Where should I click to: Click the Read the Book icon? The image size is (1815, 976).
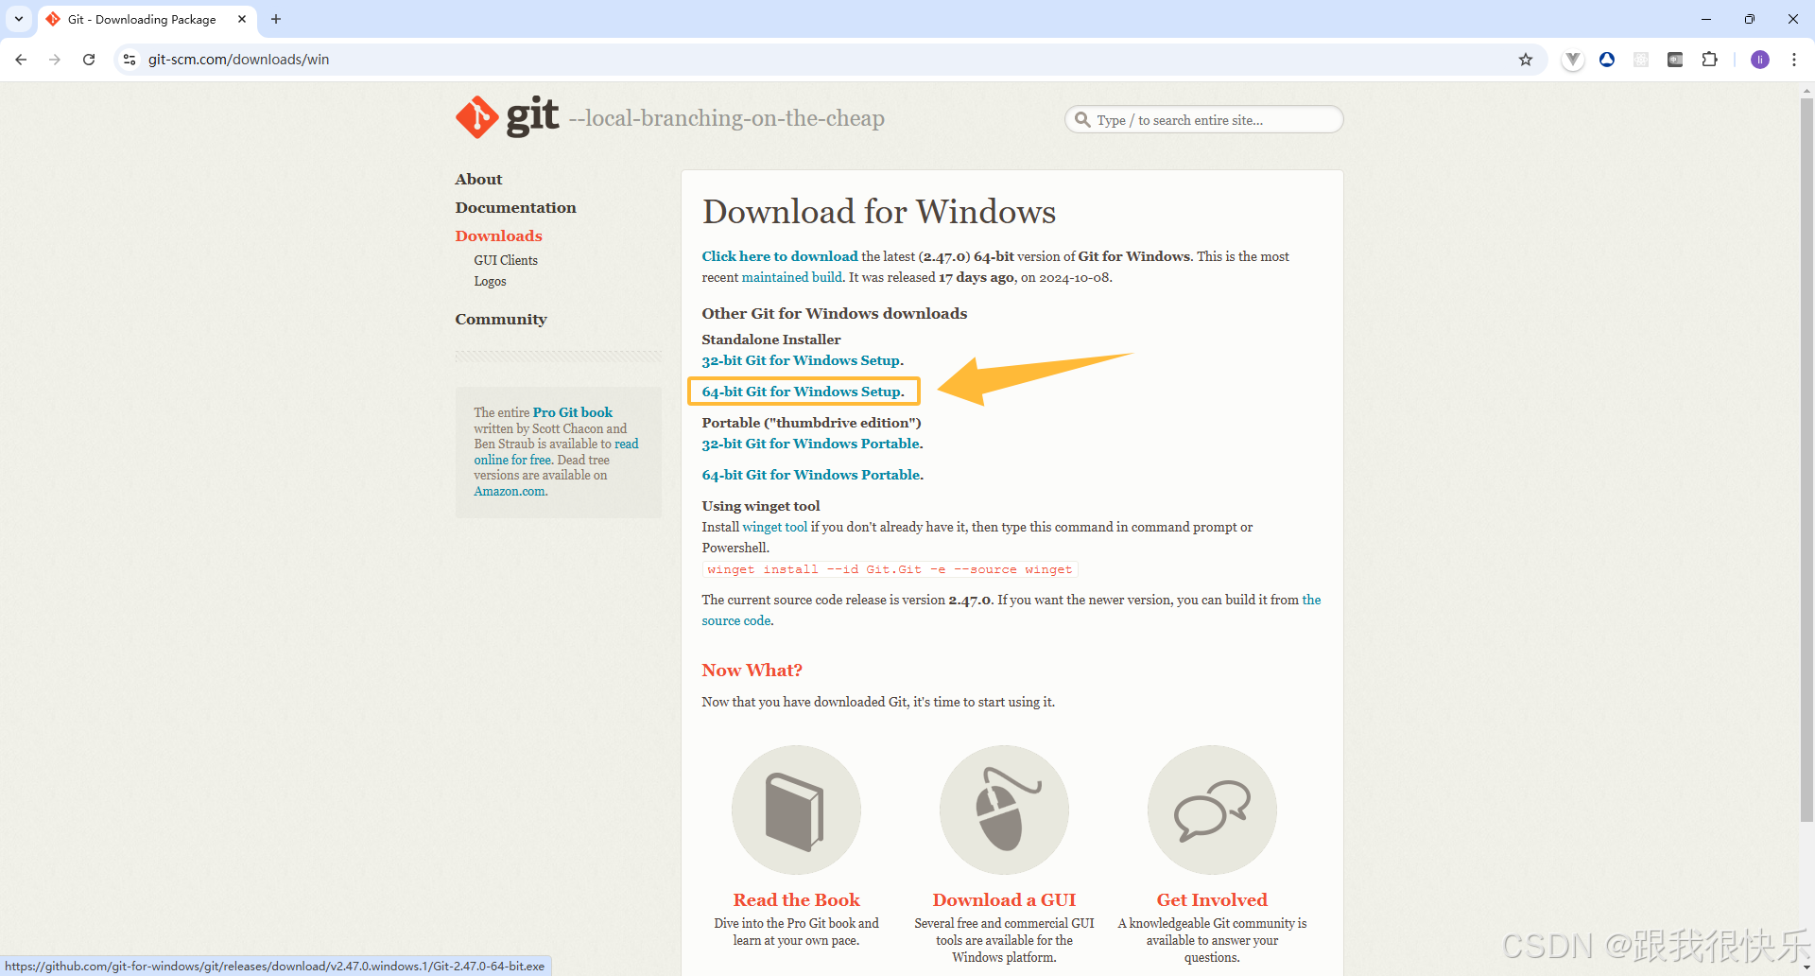796,810
